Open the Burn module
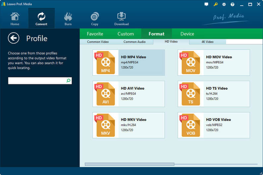 (68, 19)
